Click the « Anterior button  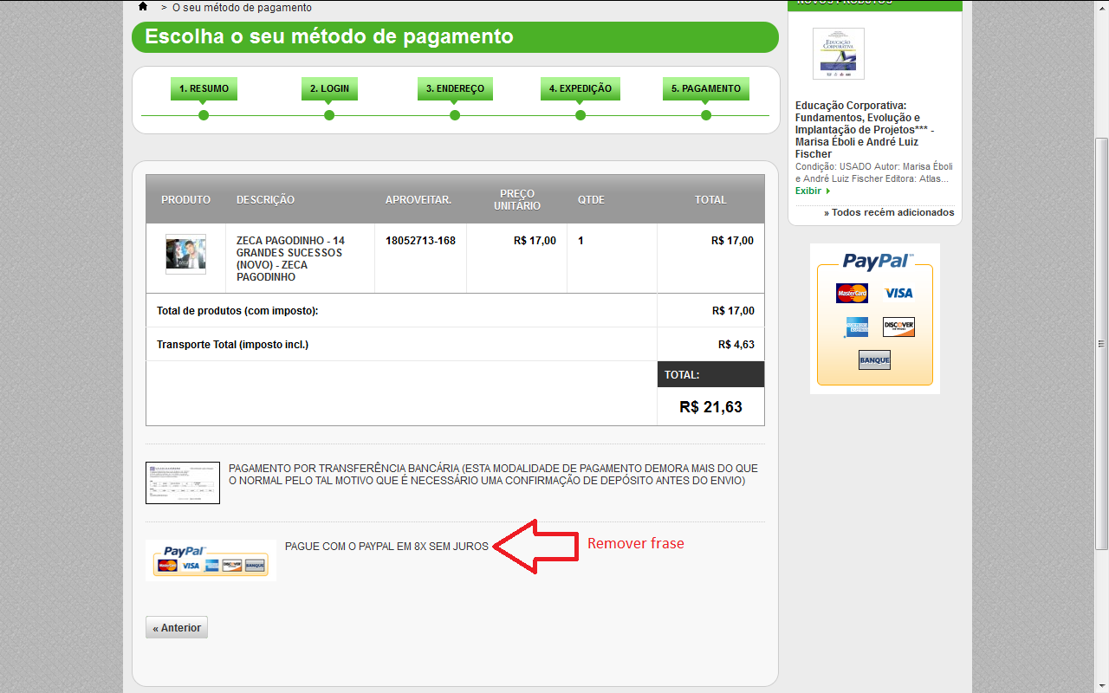click(x=177, y=628)
